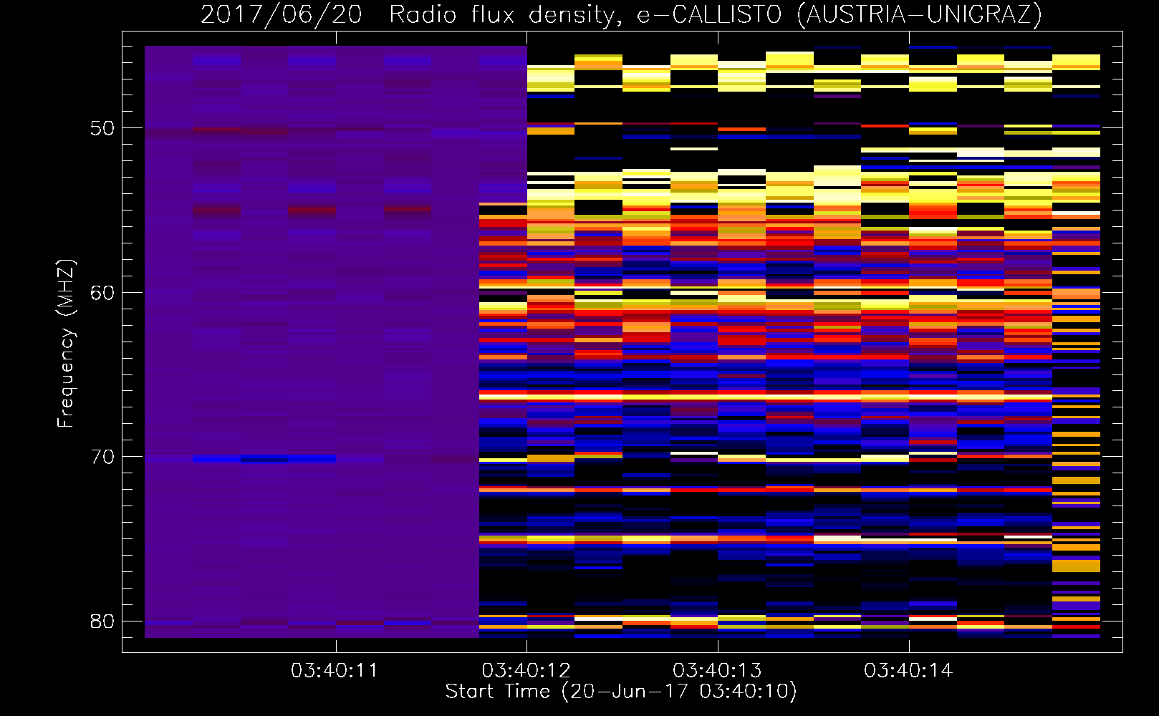Click the '03:40:12' time tick label
Image resolution: width=1159 pixels, height=716 pixels.
coord(526,671)
